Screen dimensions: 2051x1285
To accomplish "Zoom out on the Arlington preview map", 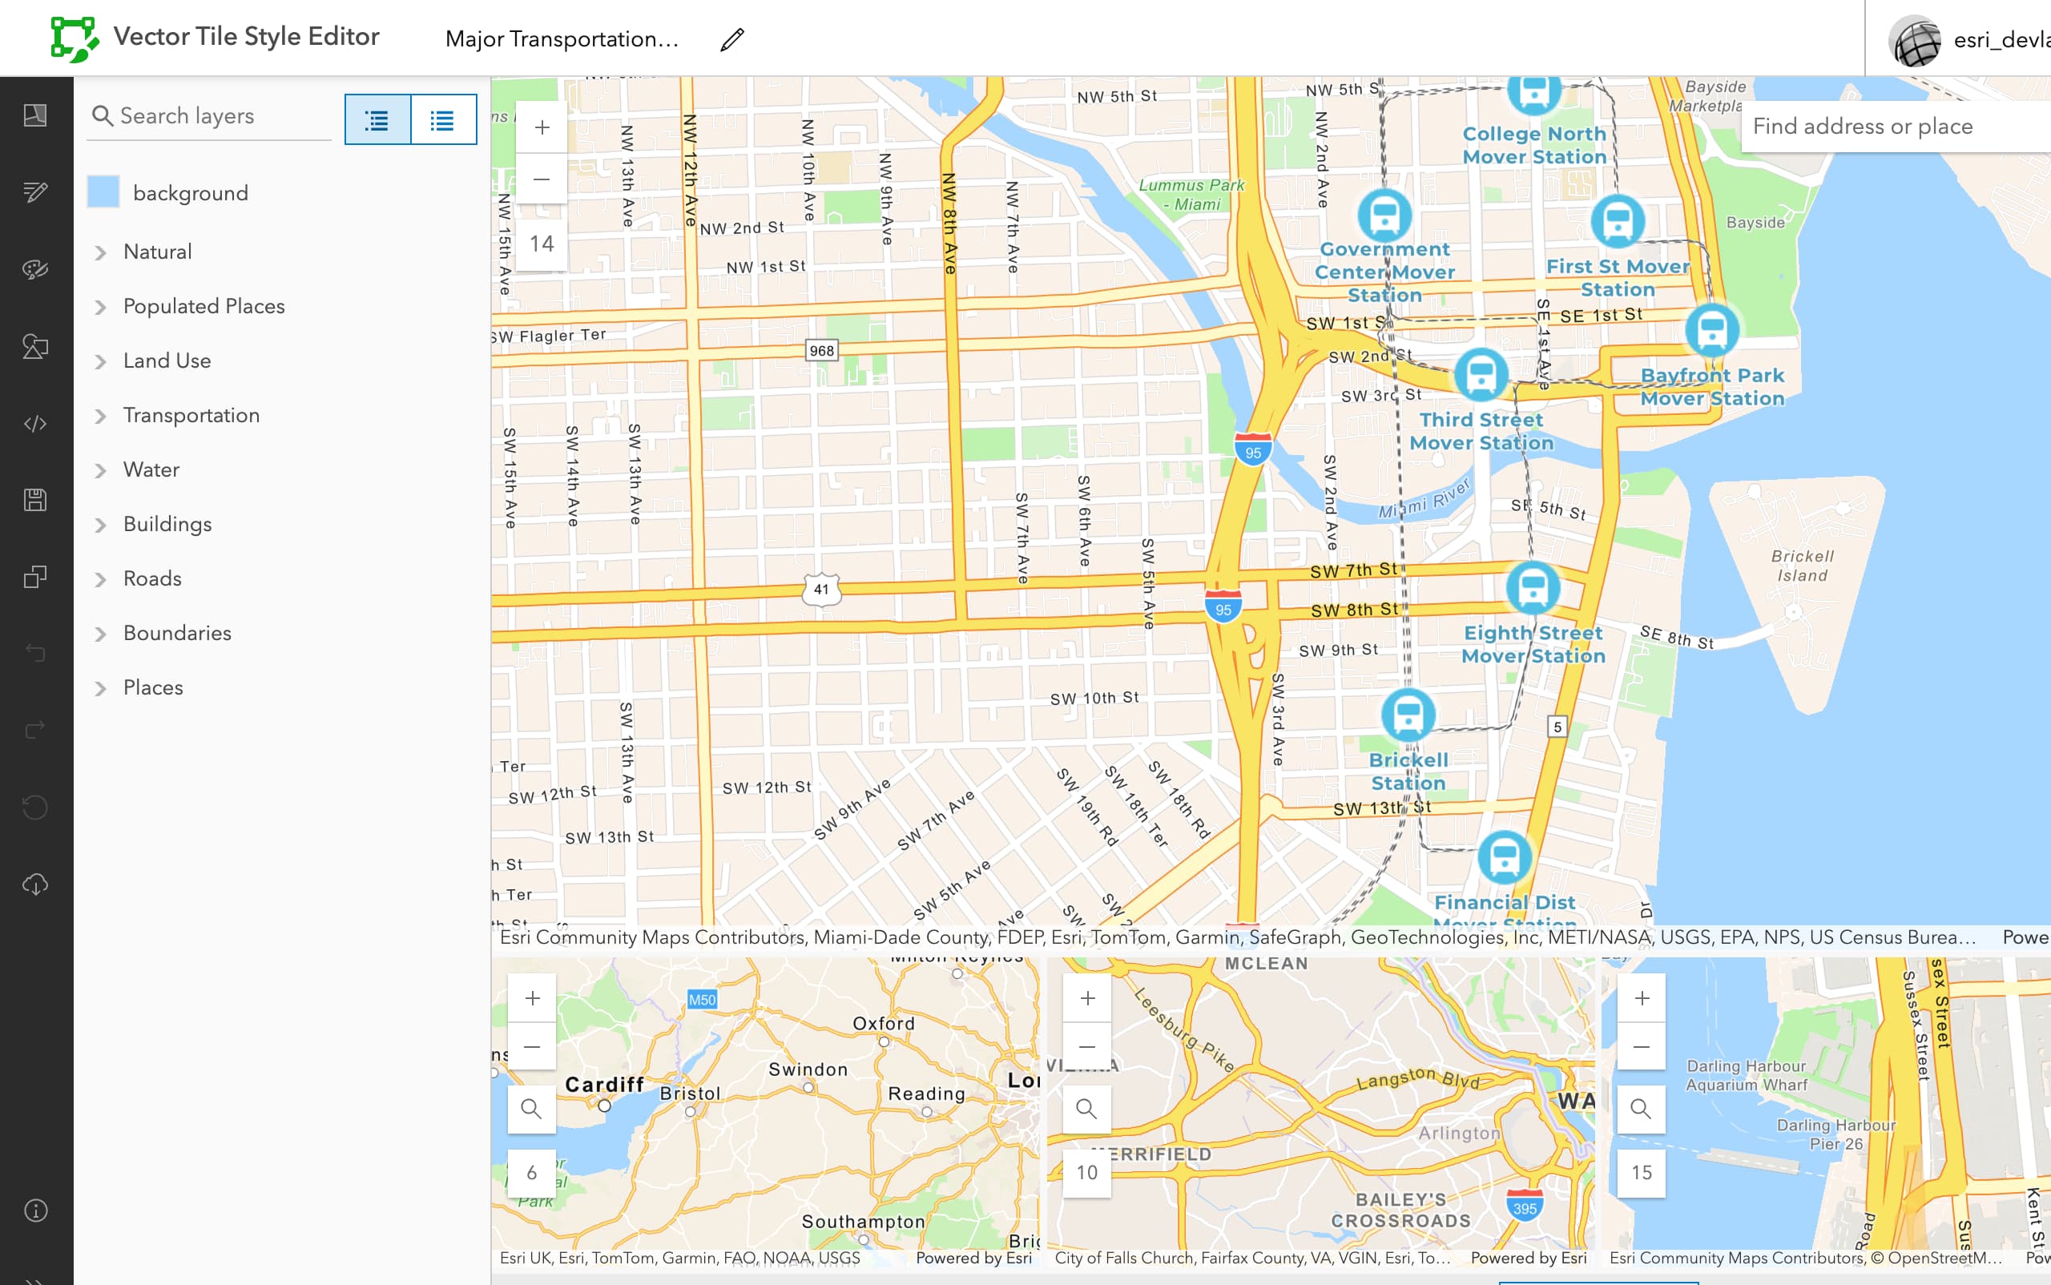I will [x=1087, y=1046].
